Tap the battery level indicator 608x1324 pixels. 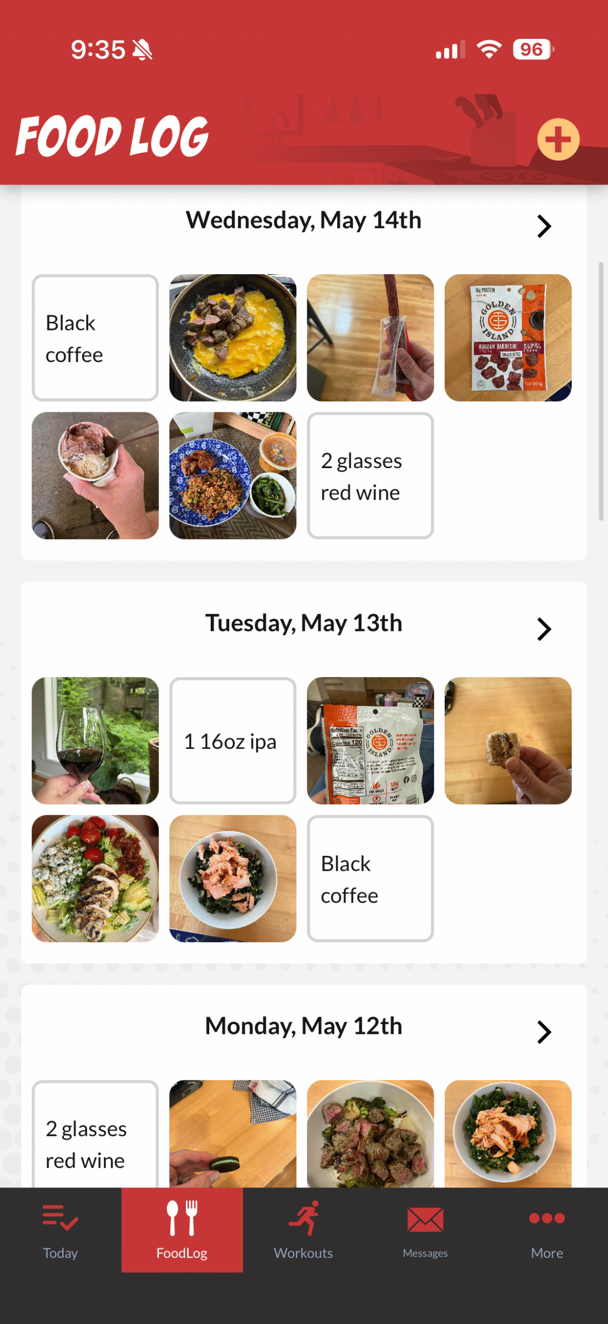tap(532, 50)
